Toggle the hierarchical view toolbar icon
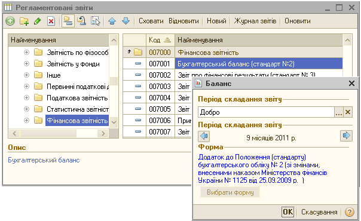The image size is (361, 221). [x=68, y=21]
